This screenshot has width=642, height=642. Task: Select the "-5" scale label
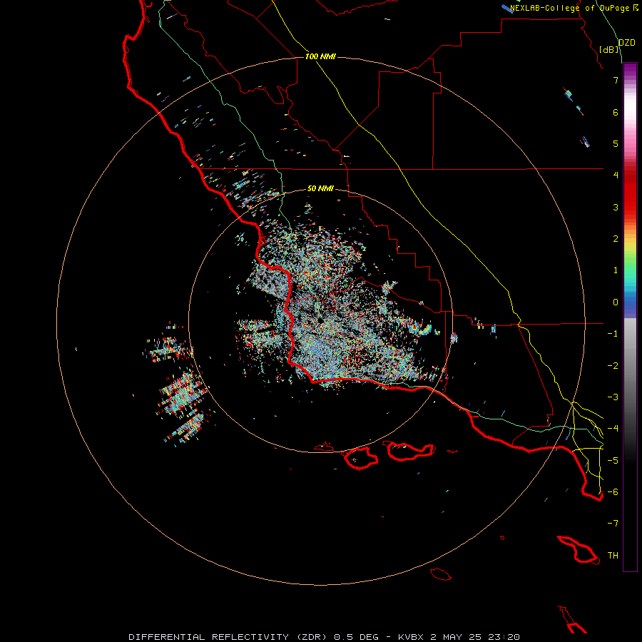(x=613, y=461)
